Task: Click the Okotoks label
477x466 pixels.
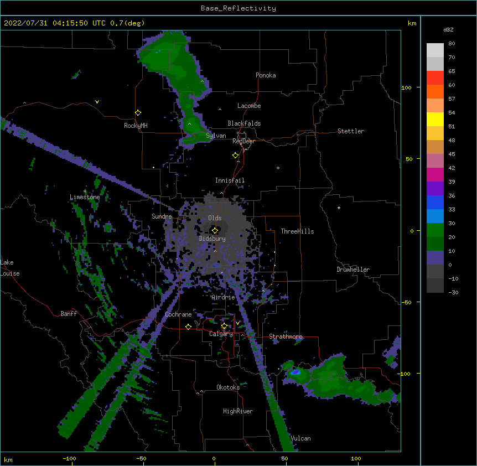Action: tap(228, 387)
